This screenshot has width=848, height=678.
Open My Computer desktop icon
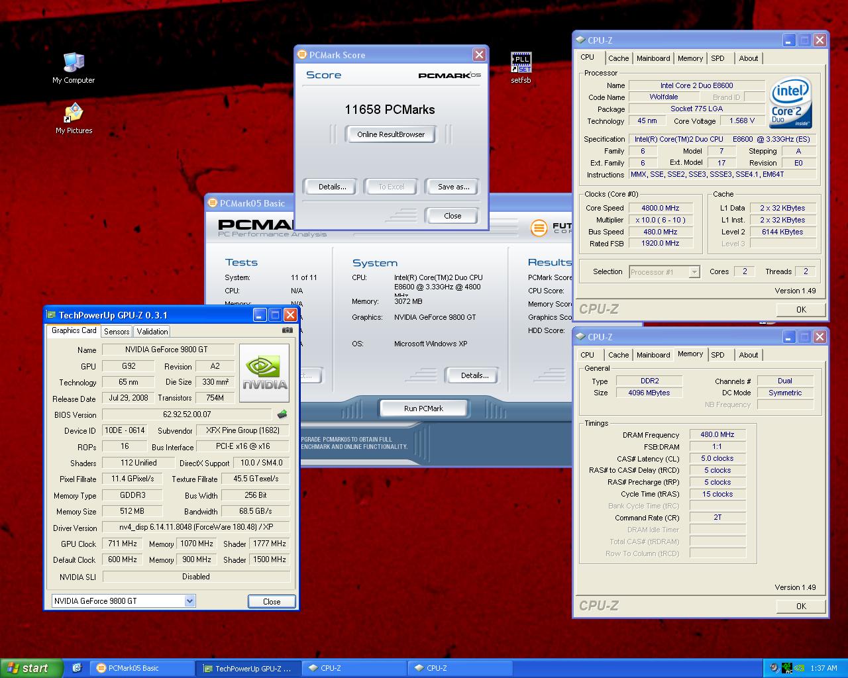[74, 68]
